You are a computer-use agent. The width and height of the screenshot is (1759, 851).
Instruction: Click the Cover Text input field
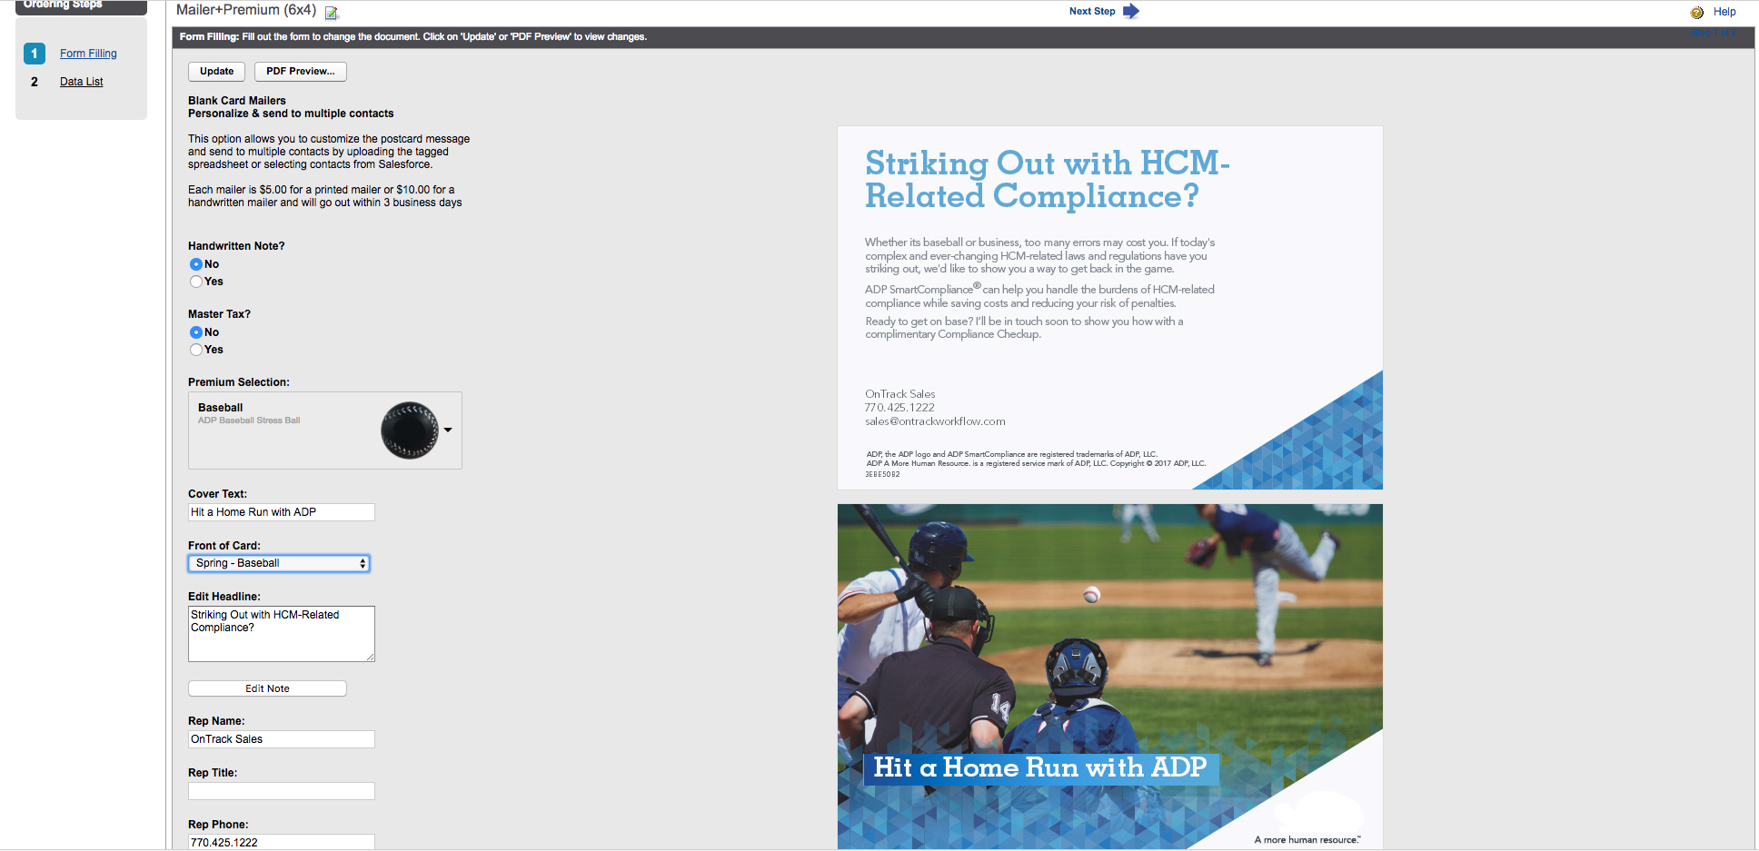click(x=282, y=512)
